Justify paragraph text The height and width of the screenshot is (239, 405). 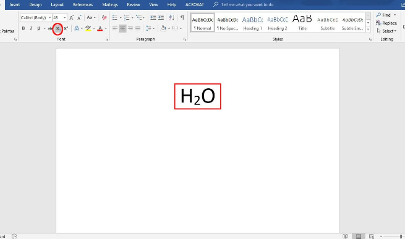click(x=138, y=28)
